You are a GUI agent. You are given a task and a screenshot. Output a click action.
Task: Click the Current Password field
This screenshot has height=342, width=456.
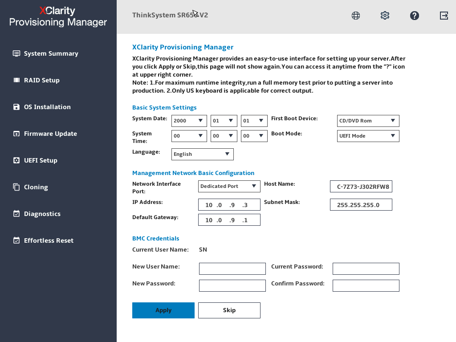point(366,269)
